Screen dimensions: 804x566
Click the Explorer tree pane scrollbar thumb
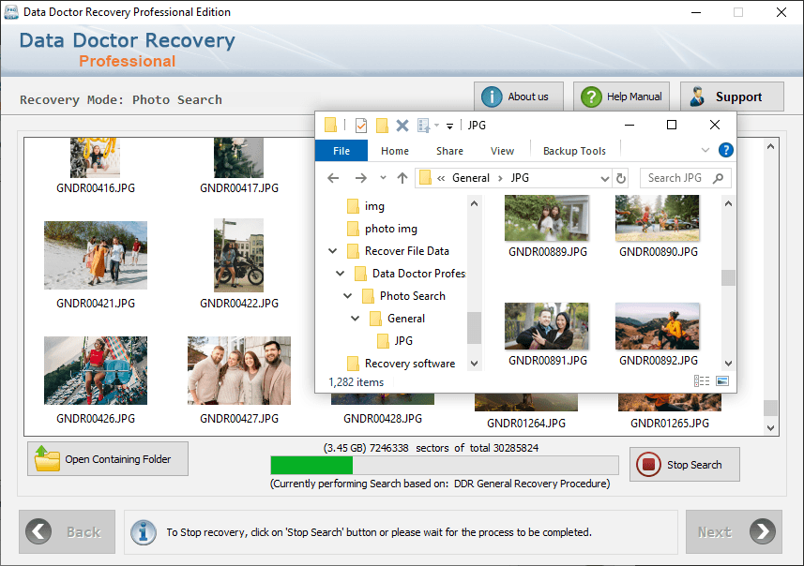point(475,328)
